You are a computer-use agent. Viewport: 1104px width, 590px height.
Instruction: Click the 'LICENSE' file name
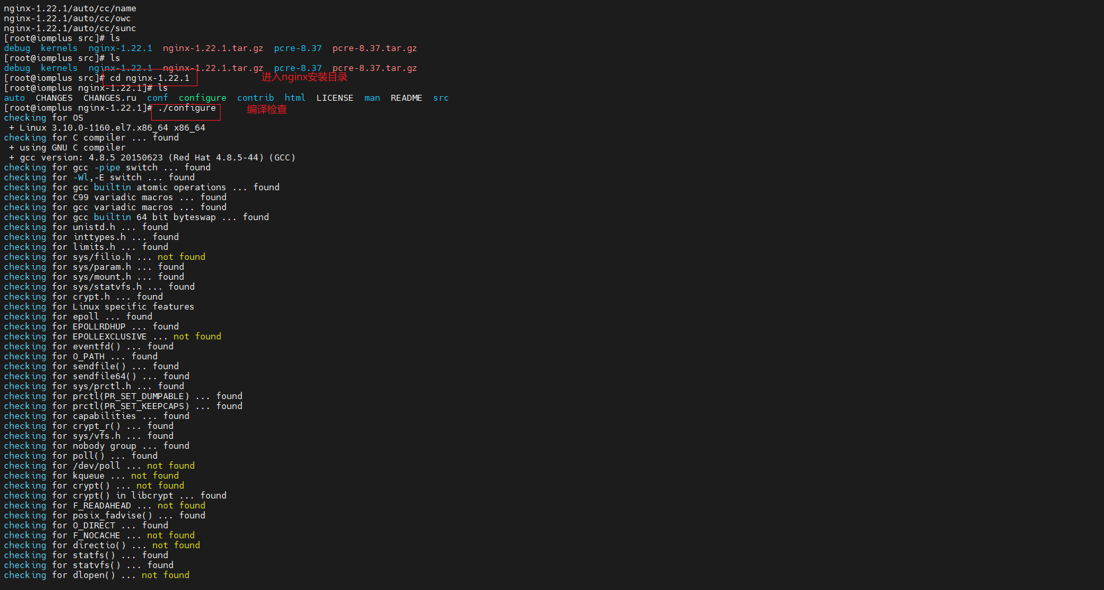[335, 98]
